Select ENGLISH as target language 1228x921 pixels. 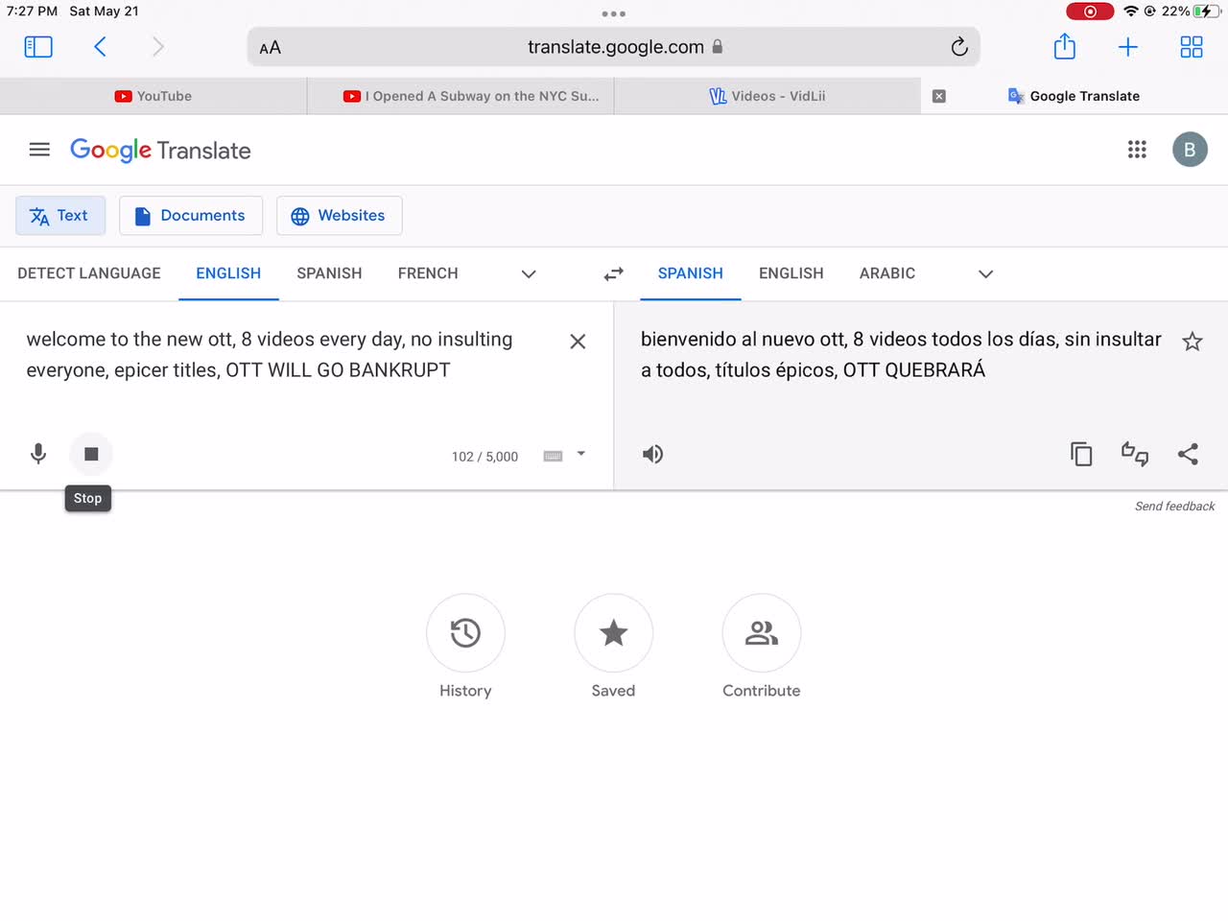791,273
